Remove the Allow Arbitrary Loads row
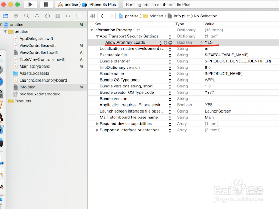Viewport: 279px width, 209px height. (x=170, y=42)
